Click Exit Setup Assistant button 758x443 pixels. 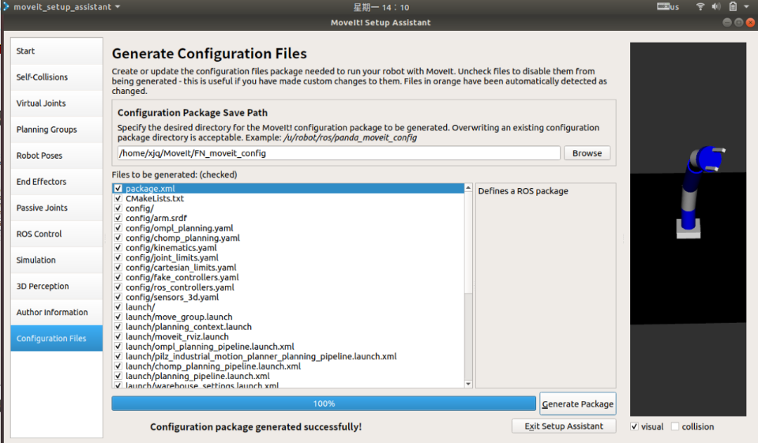tap(564, 426)
